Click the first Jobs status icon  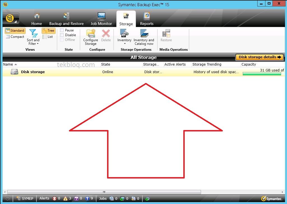click(x=112, y=198)
